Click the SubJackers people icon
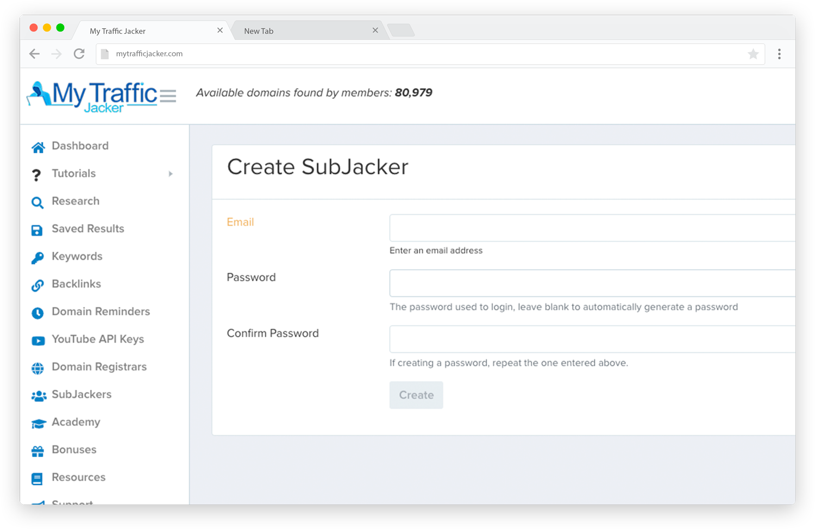Image resolution: width=815 pixels, height=529 pixels. tap(39, 396)
